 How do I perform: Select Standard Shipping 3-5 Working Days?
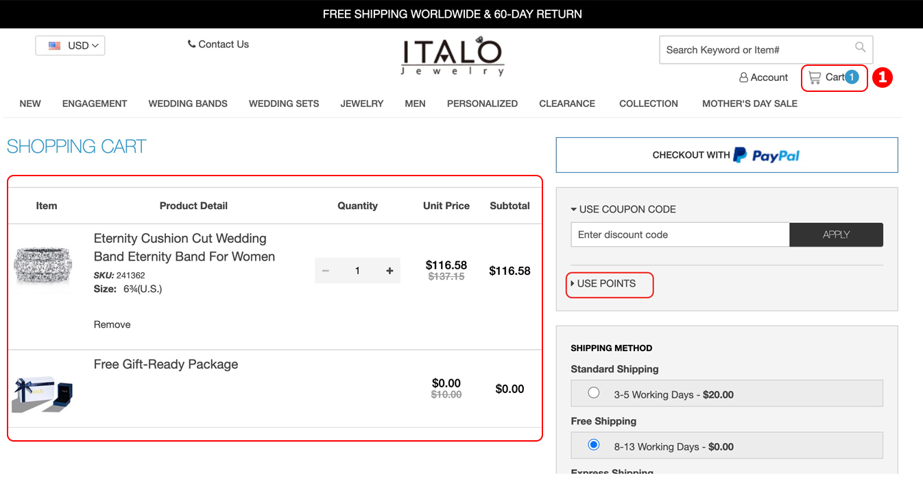tap(594, 393)
